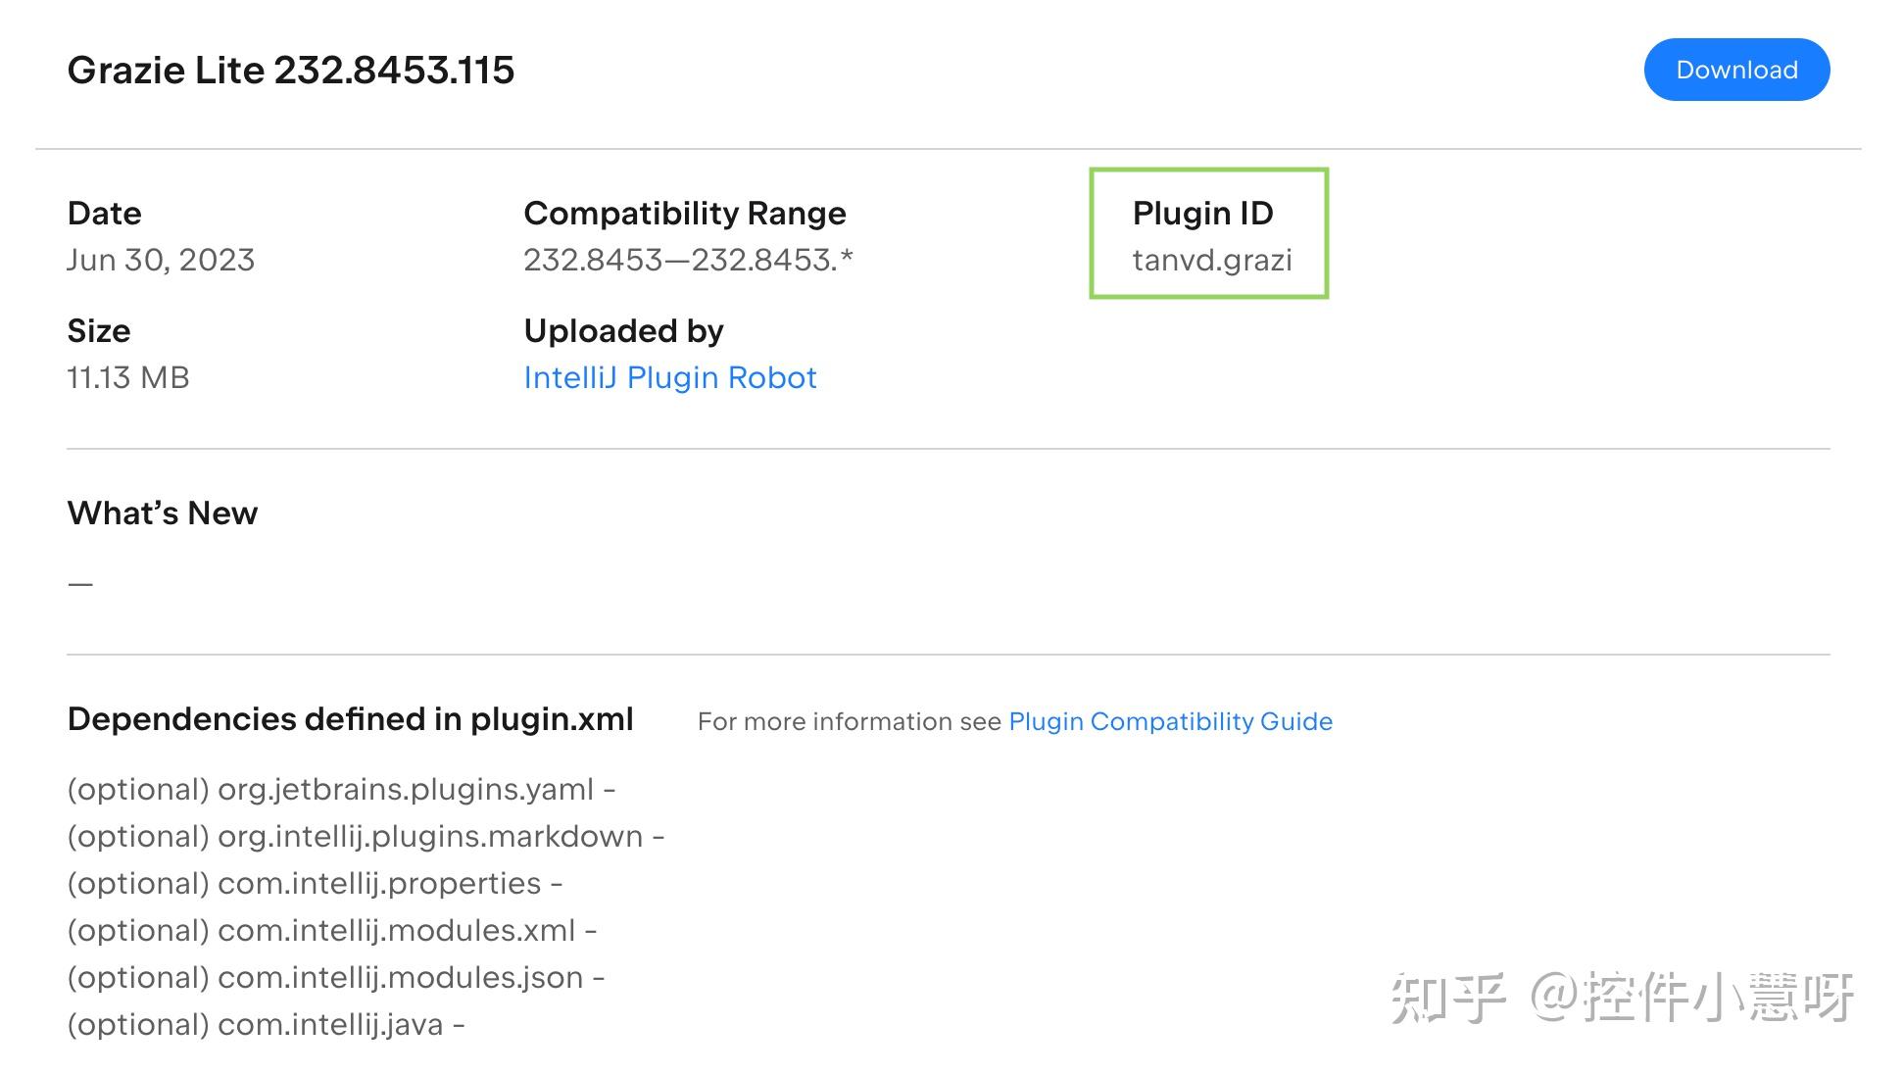Click the What's New heading
1903x1074 pixels.
coord(162,513)
